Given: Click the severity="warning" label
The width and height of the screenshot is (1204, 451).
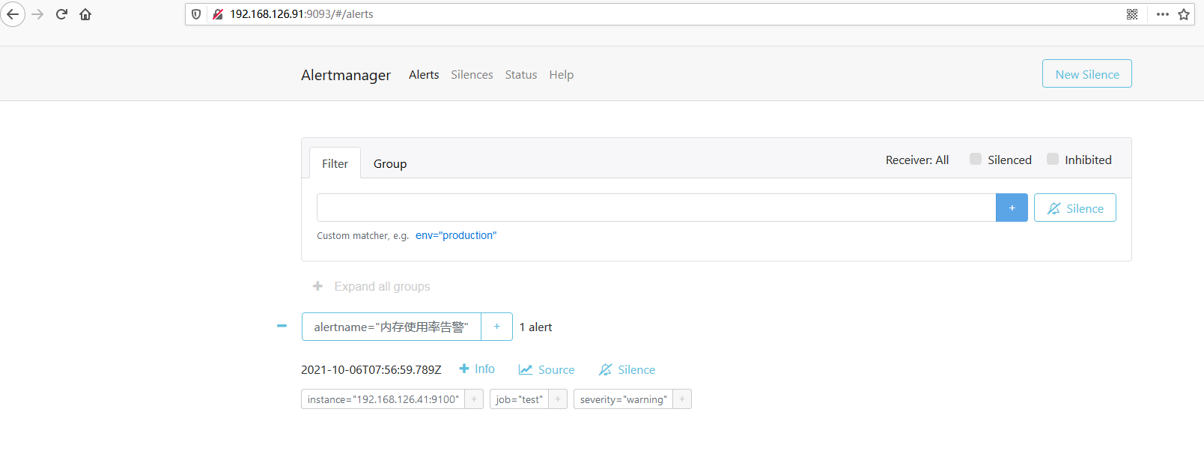Looking at the screenshot, I should tap(623, 399).
